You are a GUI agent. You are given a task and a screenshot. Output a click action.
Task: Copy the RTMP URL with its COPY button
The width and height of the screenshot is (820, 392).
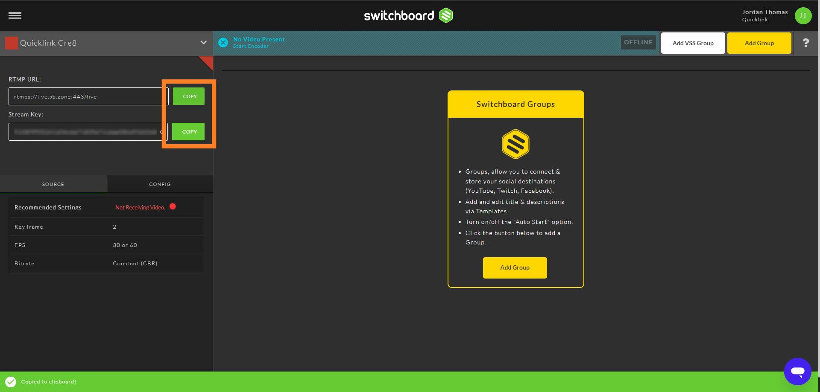(x=189, y=96)
